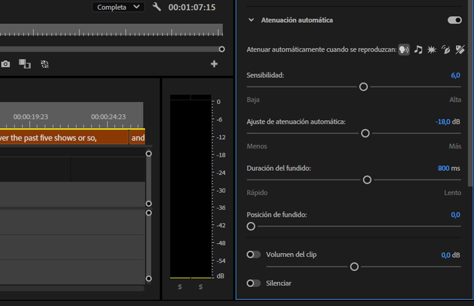The image size is (474, 306).
Task: Select the caption clip starting with 'and'
Action: click(x=137, y=138)
